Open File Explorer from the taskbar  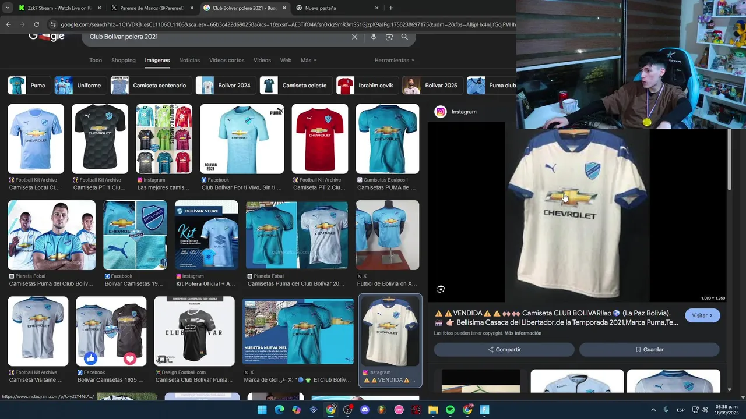point(433,410)
